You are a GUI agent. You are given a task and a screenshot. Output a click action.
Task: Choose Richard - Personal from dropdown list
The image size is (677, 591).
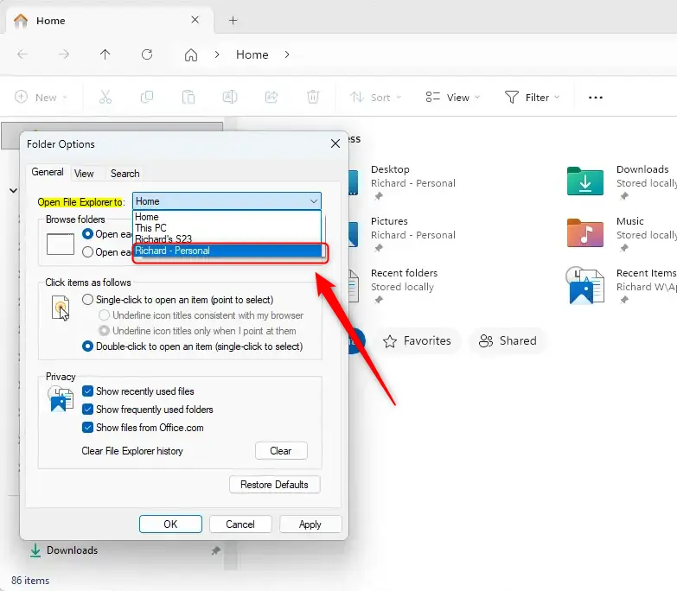[x=227, y=251]
